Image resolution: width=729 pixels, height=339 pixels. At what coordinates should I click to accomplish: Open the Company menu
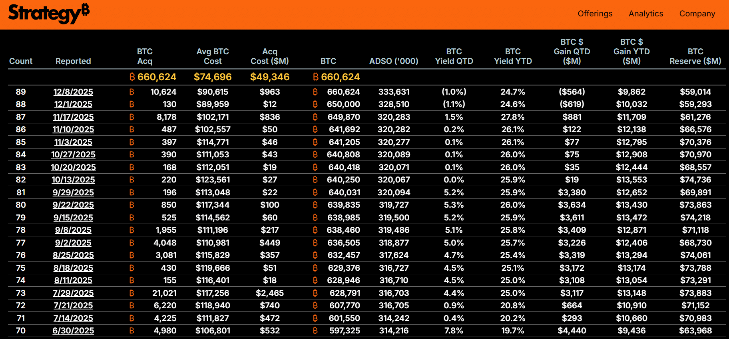[697, 14]
